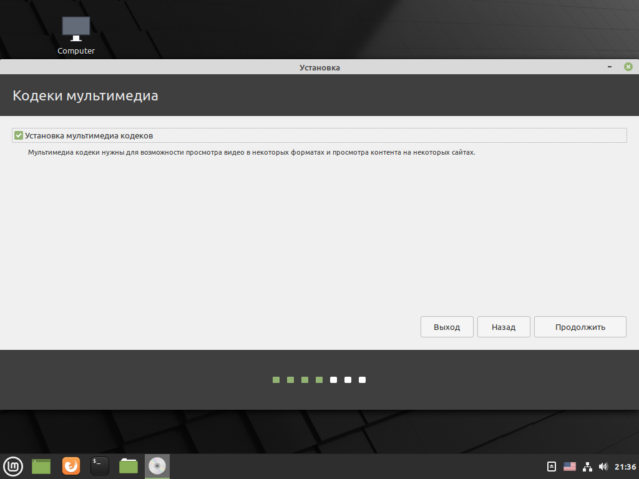Click the volume speaker icon
The image size is (639, 479).
(603, 467)
